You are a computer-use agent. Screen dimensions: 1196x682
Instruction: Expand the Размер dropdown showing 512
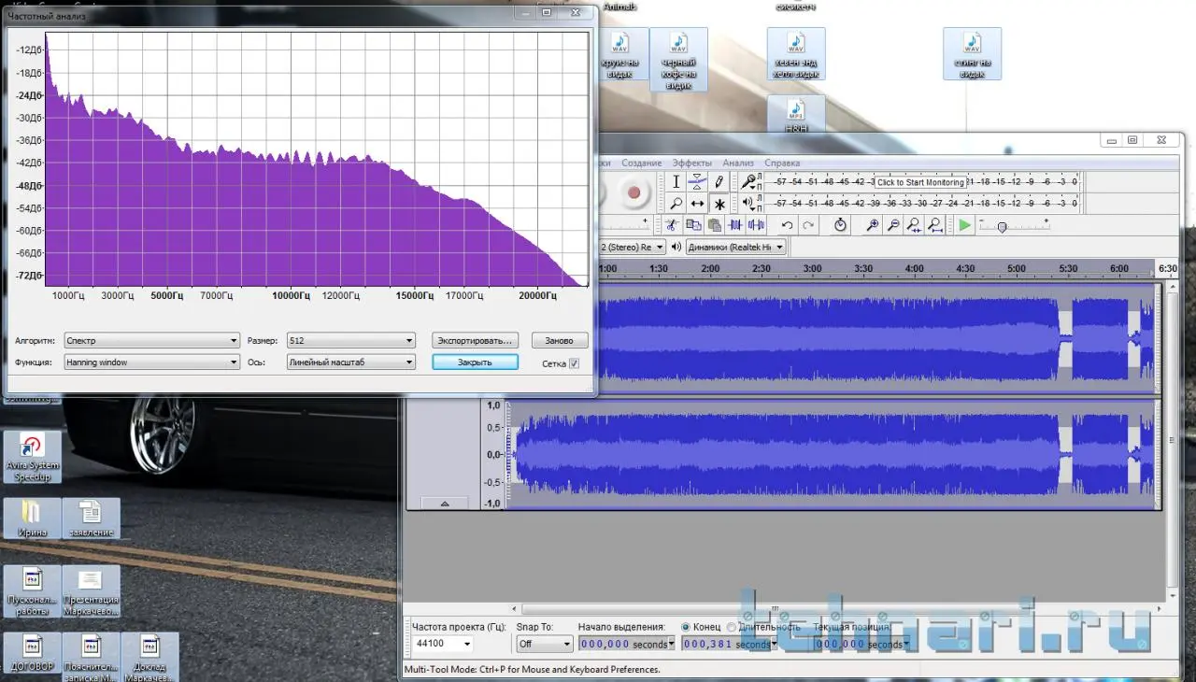[x=350, y=341]
